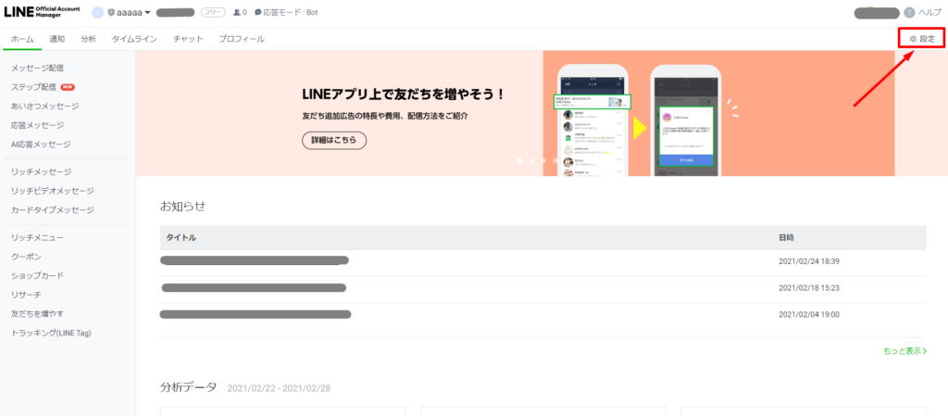Click the LINE Official Account Manager logo
Image resolution: width=948 pixels, height=416 pixels.
coord(42,12)
